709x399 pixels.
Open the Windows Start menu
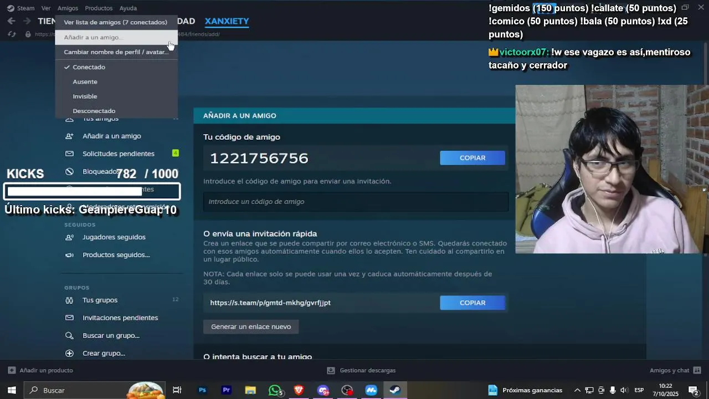pos(12,390)
